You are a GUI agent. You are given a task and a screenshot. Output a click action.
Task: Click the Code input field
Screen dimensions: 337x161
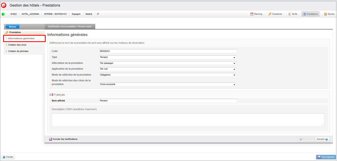[x=167, y=51]
